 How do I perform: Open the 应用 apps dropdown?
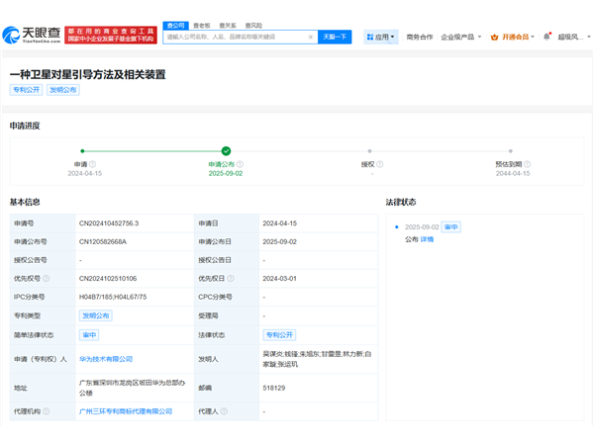[x=381, y=37]
